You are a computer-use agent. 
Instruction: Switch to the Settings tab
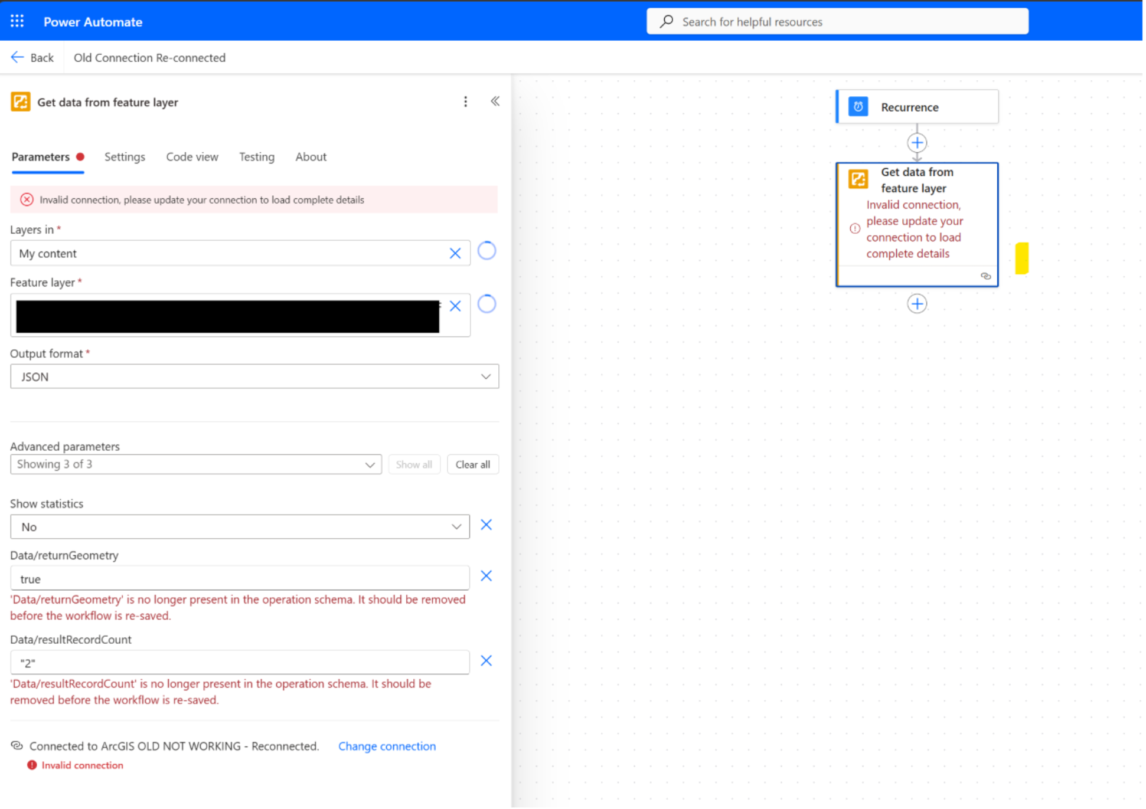tap(125, 157)
